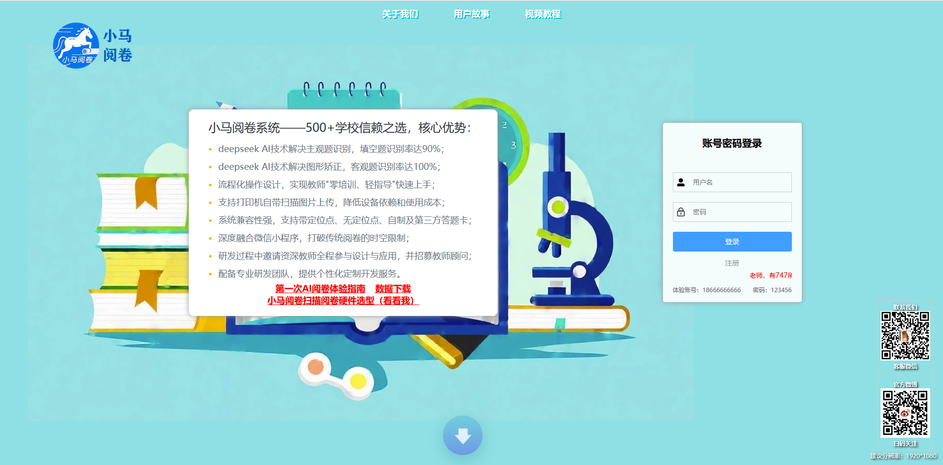The height and width of the screenshot is (465, 943).
Task: Click bullet 深度融合微信小程序
Action: click(314, 238)
